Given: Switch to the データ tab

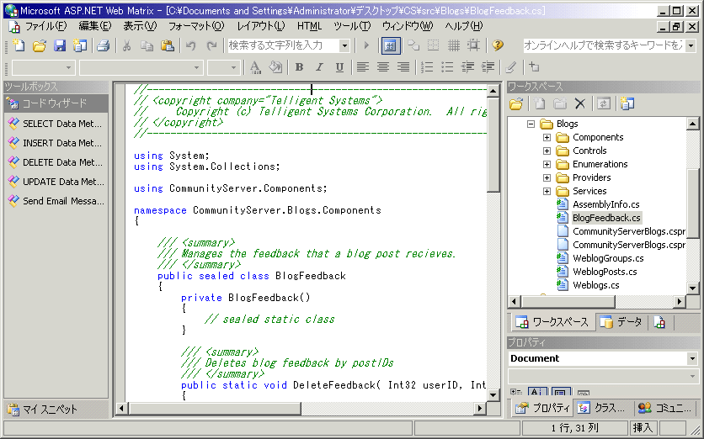Looking at the screenshot, I should (x=622, y=322).
